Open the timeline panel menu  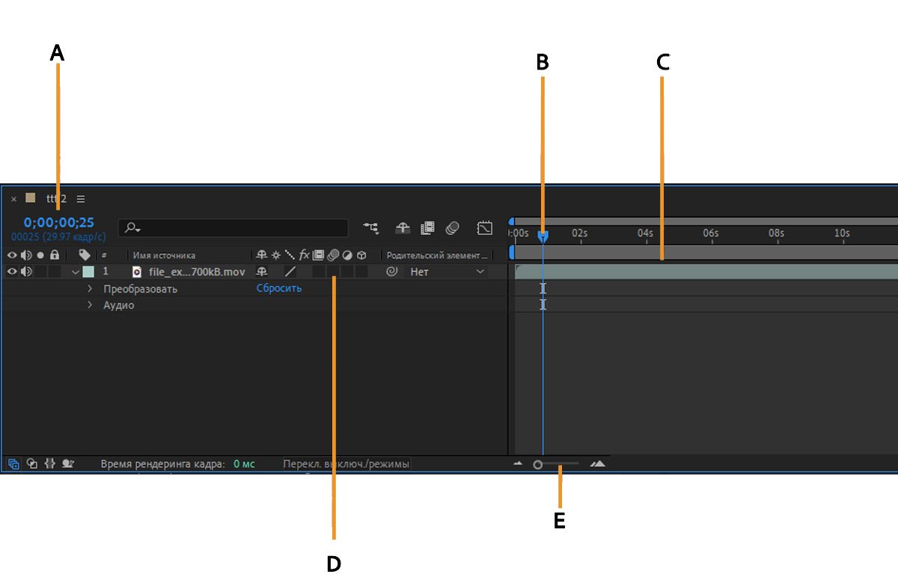pos(81,199)
